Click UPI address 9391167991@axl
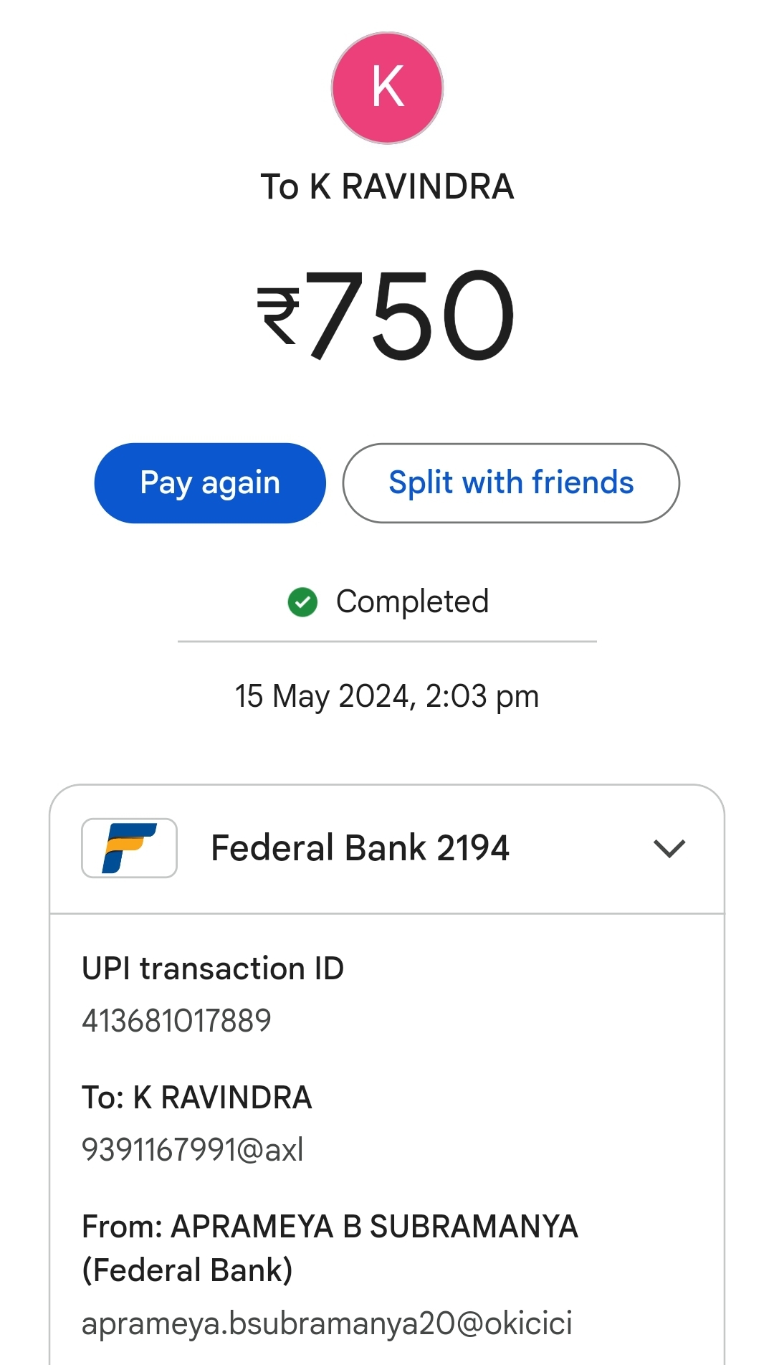Screen dimensions: 774x1365 tap(193, 1149)
